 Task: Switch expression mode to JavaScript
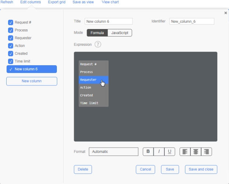[x=120, y=33]
